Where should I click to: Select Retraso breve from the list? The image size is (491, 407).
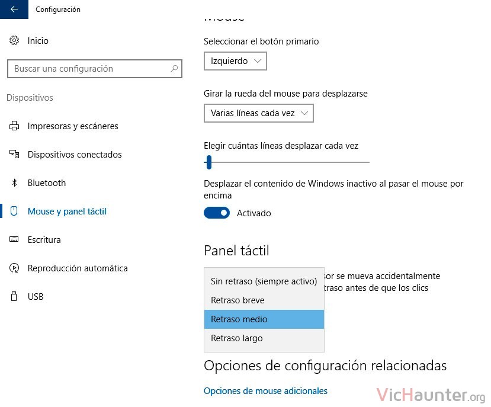click(264, 300)
